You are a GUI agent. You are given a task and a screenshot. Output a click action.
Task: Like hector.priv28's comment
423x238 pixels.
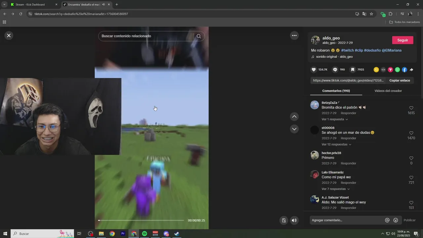tap(411, 158)
